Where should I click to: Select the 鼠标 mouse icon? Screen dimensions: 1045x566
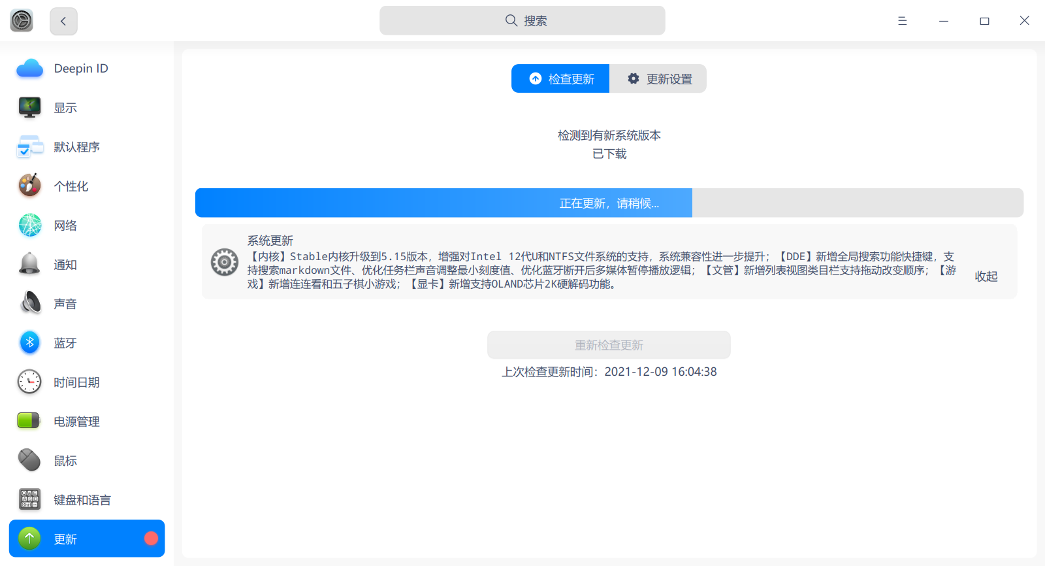(29, 461)
